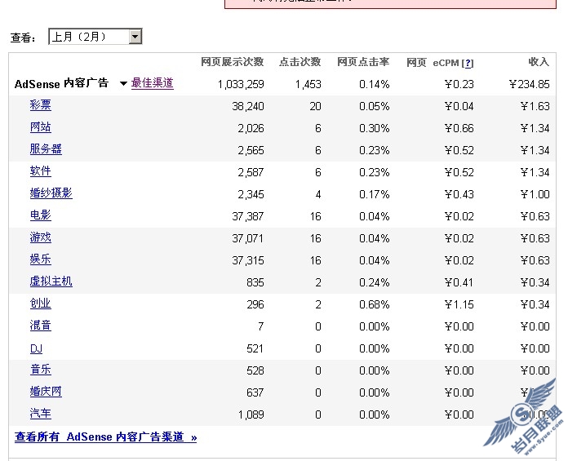Select the DJ channel link
Image resolution: width=568 pixels, height=461 pixels.
tap(36, 348)
